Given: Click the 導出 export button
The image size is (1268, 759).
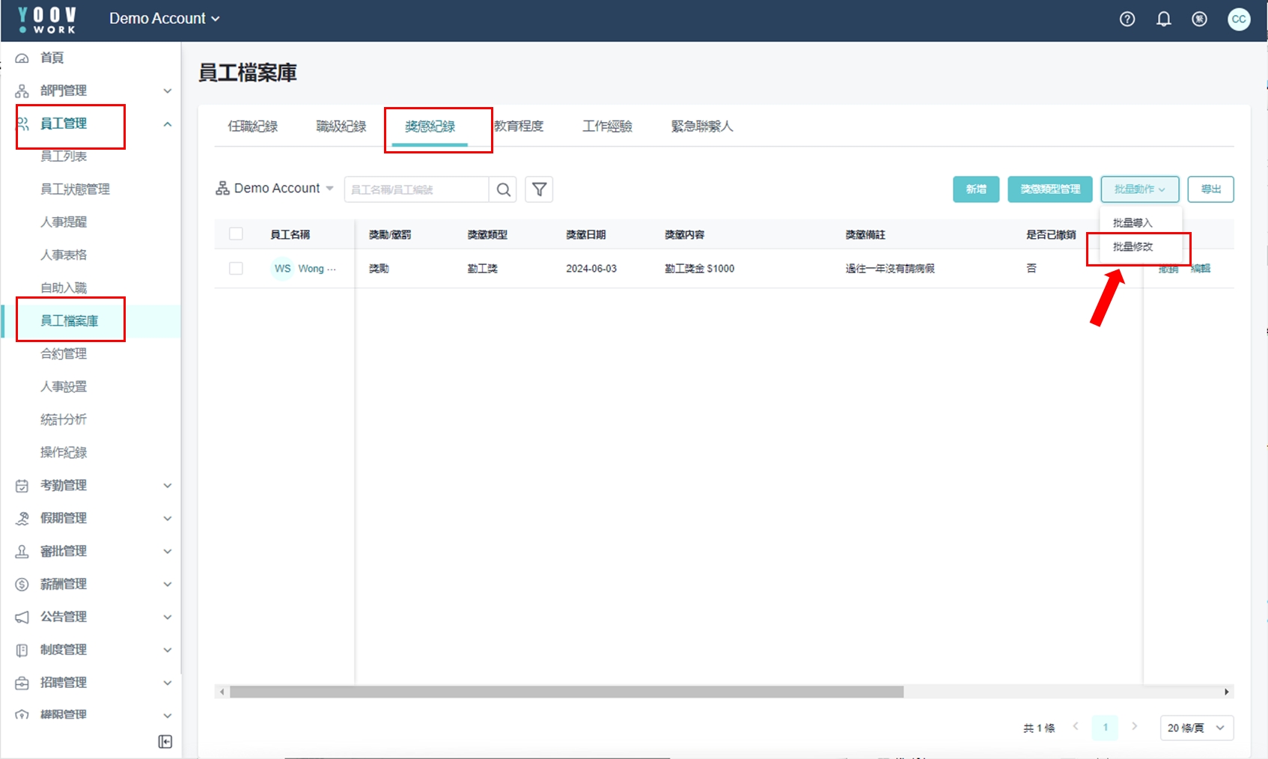Looking at the screenshot, I should [x=1210, y=189].
